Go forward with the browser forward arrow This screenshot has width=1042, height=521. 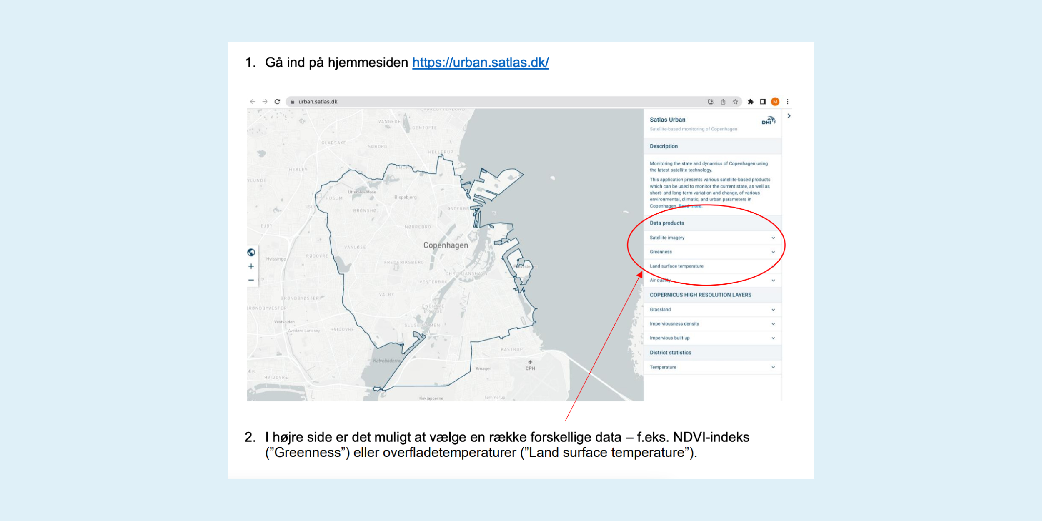tap(265, 102)
